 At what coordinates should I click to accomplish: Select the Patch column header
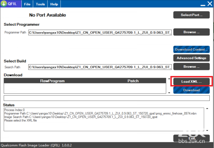133,81
